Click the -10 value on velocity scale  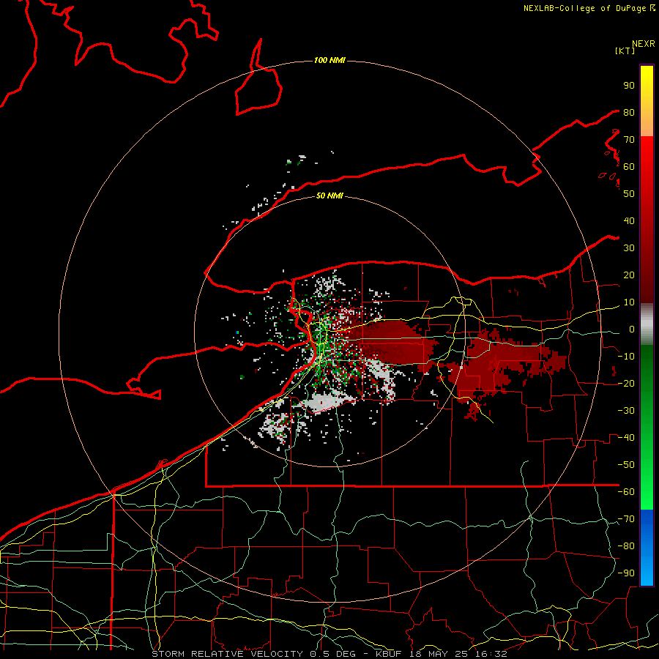(x=626, y=357)
